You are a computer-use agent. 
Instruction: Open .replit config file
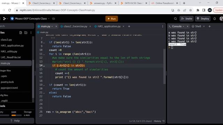(4, 101)
